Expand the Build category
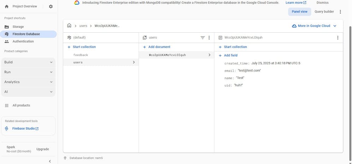This screenshot has width=353, height=164. [x=28, y=62]
